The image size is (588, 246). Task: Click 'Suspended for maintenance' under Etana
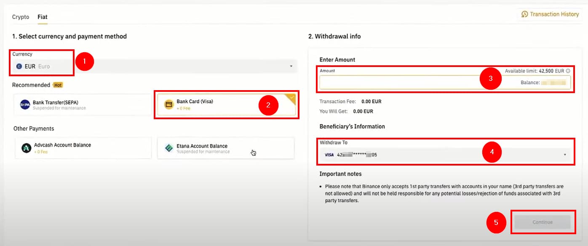point(203,152)
